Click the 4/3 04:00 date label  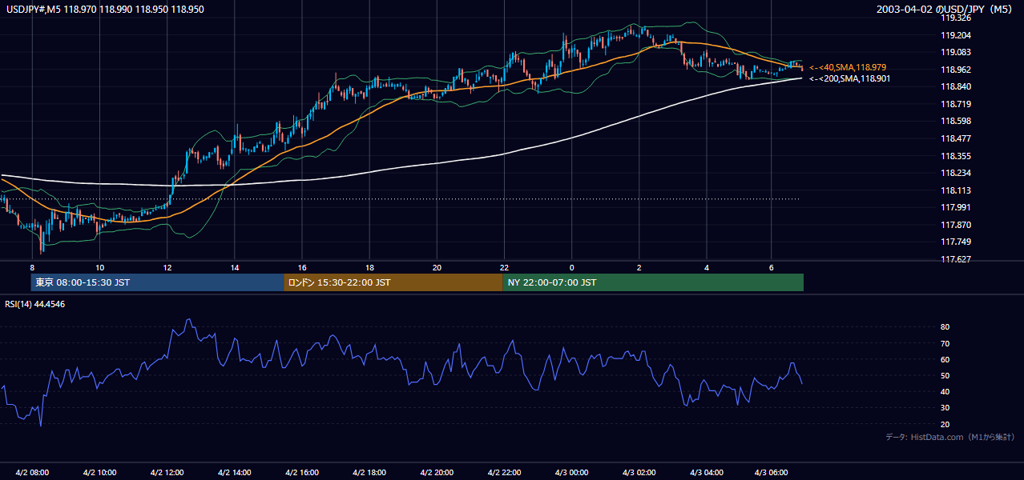pyautogui.click(x=707, y=472)
